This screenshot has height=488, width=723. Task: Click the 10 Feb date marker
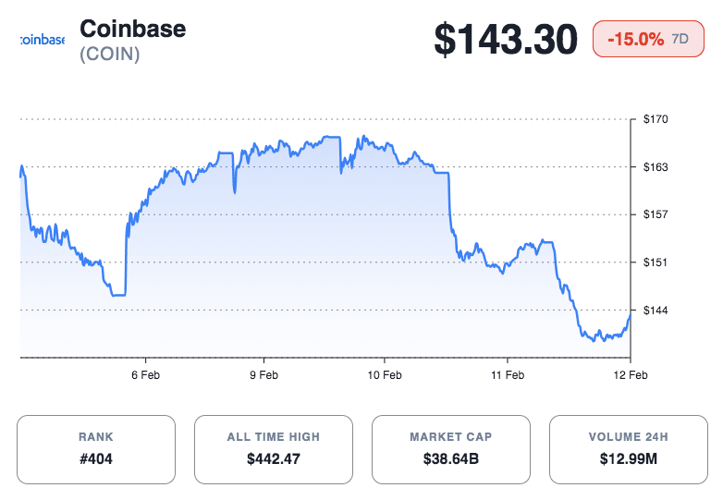tap(385, 375)
